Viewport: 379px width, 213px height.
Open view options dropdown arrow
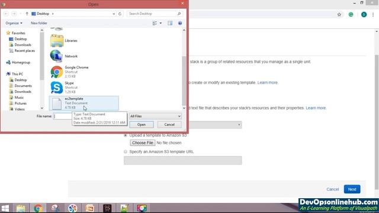160,23
